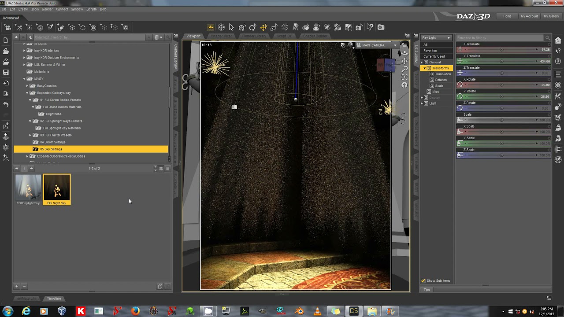
Task: Toggle the Show Sub Items checkbox
Action: (x=423, y=280)
